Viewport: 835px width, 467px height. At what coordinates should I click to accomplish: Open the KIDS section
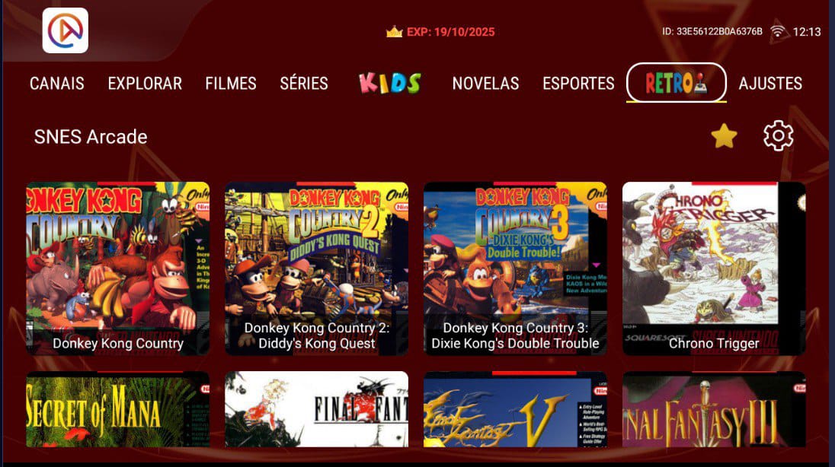[390, 83]
